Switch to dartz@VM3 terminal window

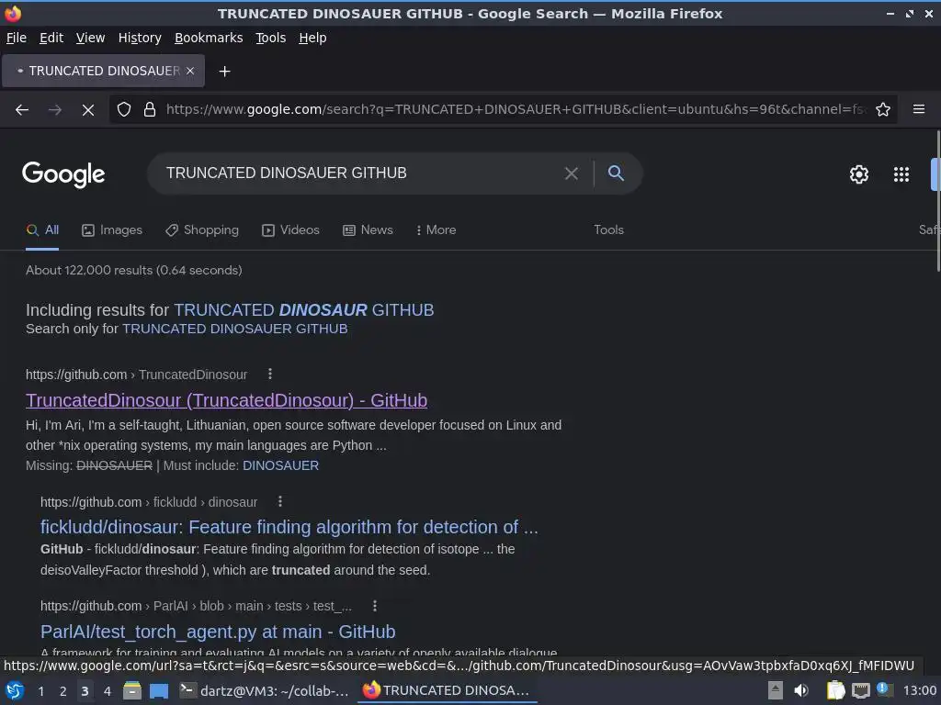265,690
